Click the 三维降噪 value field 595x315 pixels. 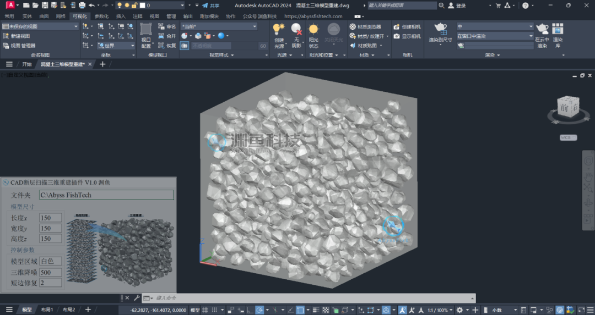click(51, 272)
